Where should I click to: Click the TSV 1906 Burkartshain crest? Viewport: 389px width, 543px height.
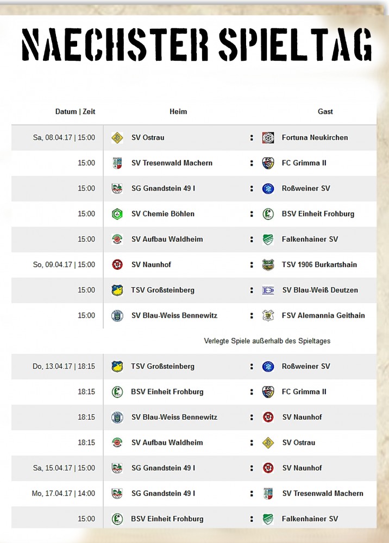coord(268,265)
